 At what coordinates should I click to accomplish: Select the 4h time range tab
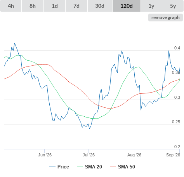click(11, 6)
